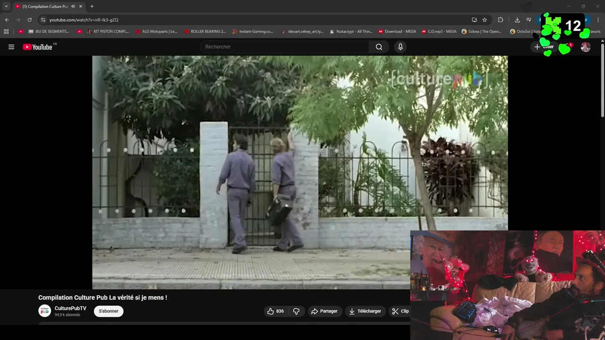
Task: Open the Instant-Gaming.co bookmark
Action: [x=253, y=32]
